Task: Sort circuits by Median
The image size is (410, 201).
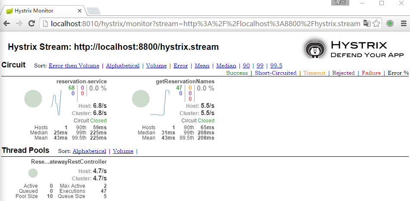Action: 226,66
